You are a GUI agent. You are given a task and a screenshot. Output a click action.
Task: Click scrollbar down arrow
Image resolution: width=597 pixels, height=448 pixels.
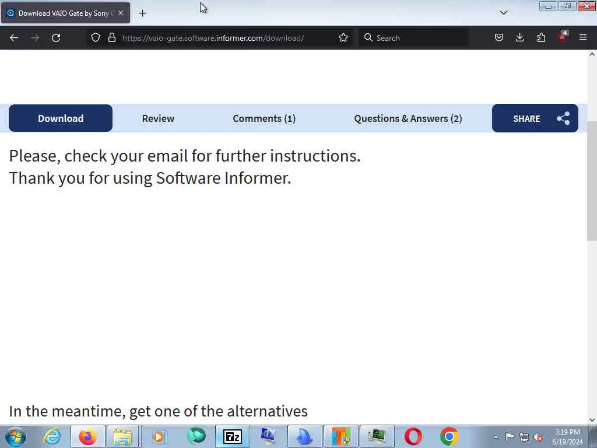[x=592, y=420]
